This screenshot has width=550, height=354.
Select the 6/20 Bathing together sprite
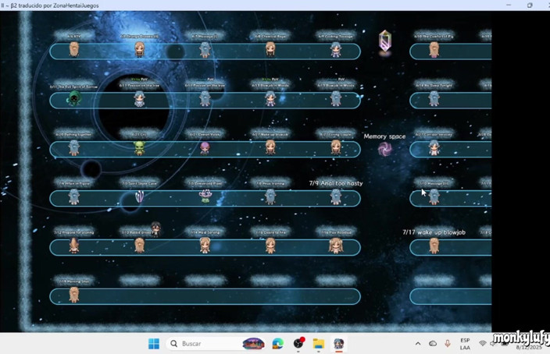(x=73, y=147)
